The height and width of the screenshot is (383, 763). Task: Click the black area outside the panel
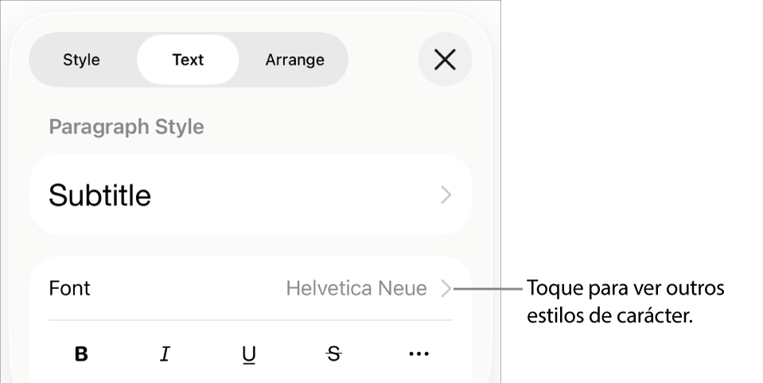[636, 159]
